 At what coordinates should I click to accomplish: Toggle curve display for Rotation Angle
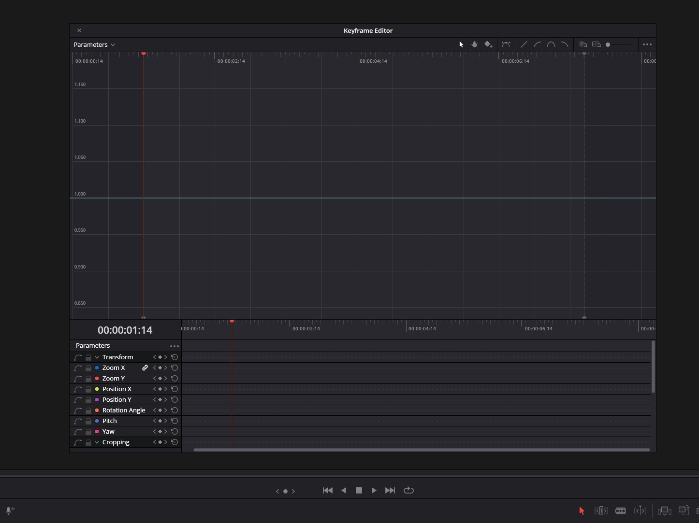[78, 410]
